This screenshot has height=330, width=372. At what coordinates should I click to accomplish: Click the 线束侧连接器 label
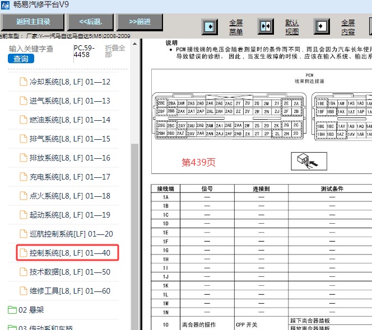coord(309,81)
